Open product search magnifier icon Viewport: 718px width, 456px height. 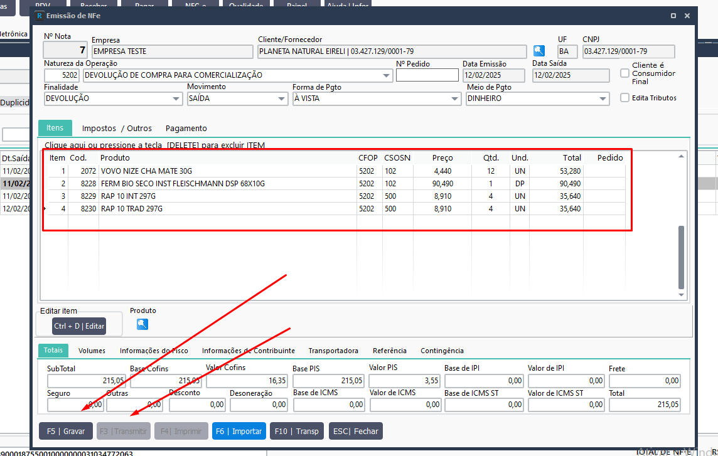coord(142,324)
